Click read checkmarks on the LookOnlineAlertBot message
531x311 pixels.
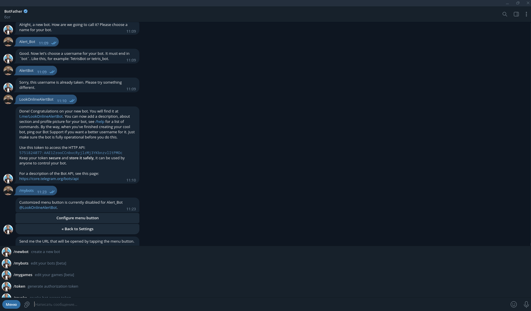click(x=72, y=101)
